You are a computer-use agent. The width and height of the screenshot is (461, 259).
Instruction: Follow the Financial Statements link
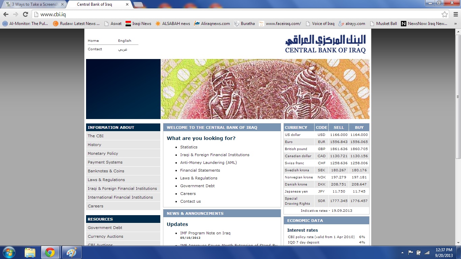(x=200, y=170)
